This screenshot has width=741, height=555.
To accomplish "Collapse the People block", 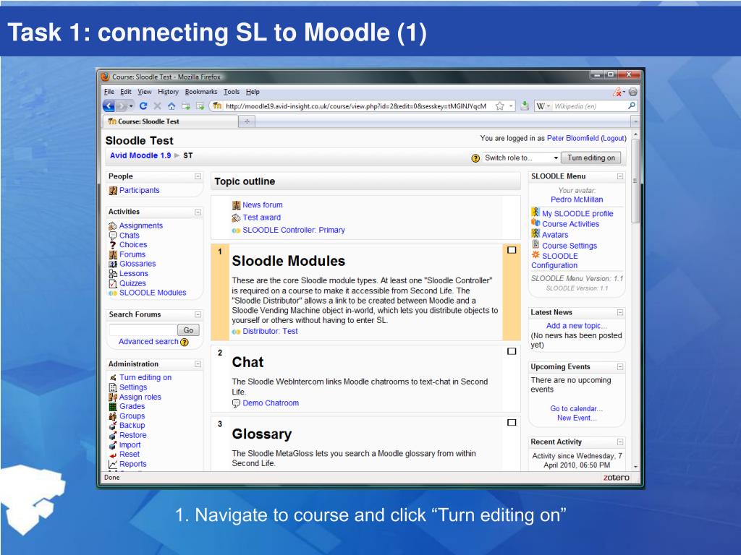I will (x=198, y=176).
